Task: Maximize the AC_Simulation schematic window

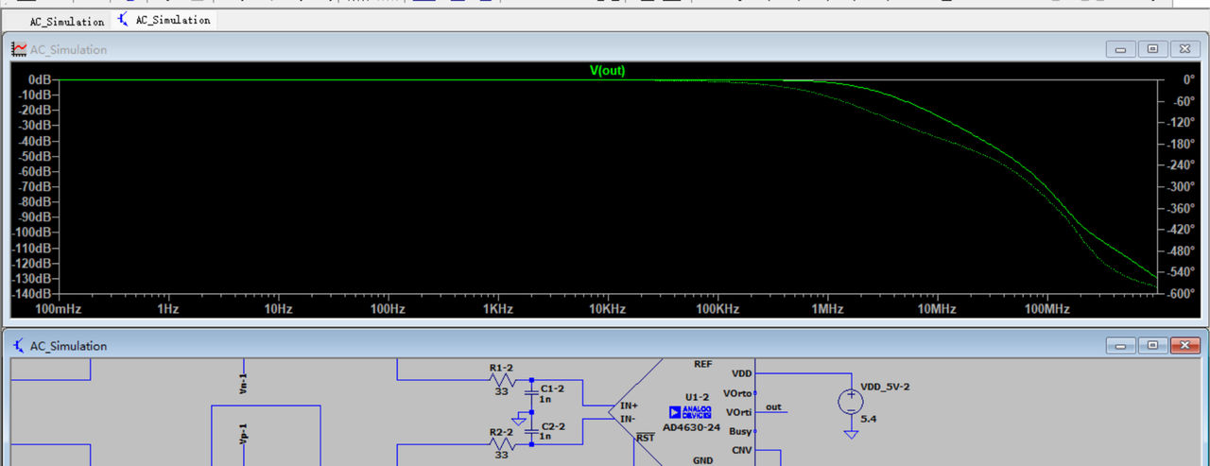Action: [1152, 346]
